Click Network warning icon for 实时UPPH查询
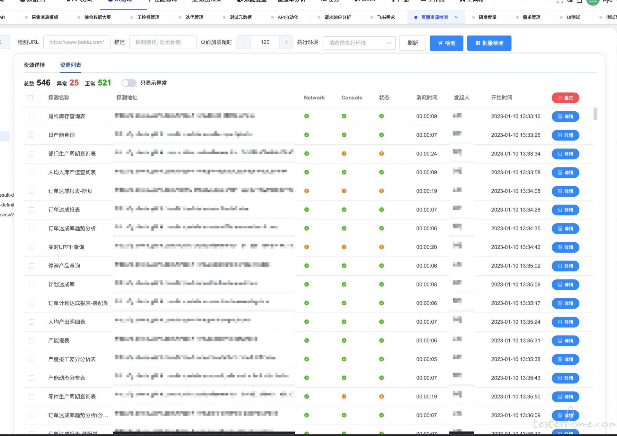The image size is (617, 436). [307, 247]
